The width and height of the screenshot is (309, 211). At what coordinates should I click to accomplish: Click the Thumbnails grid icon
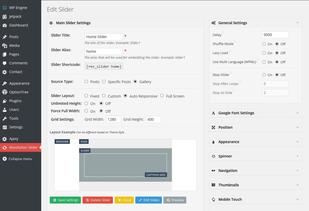coord(213,185)
